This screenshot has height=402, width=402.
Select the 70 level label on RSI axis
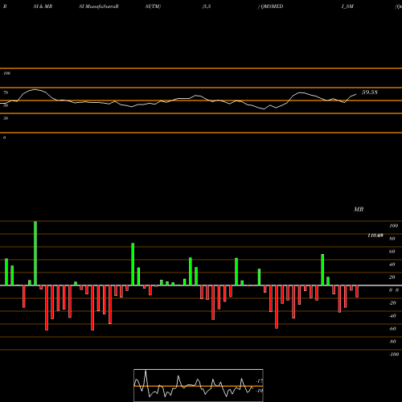6,92
